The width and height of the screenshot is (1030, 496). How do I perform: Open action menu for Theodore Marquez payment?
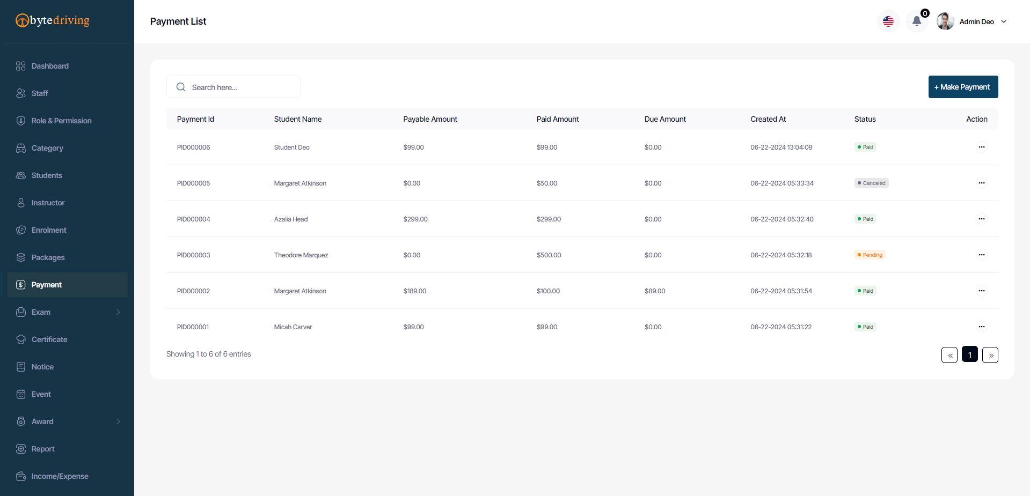point(981,255)
